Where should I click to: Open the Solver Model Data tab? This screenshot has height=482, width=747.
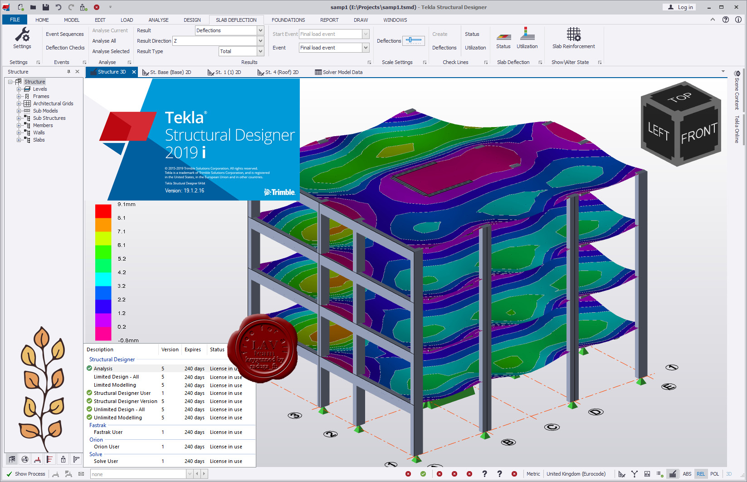click(339, 72)
